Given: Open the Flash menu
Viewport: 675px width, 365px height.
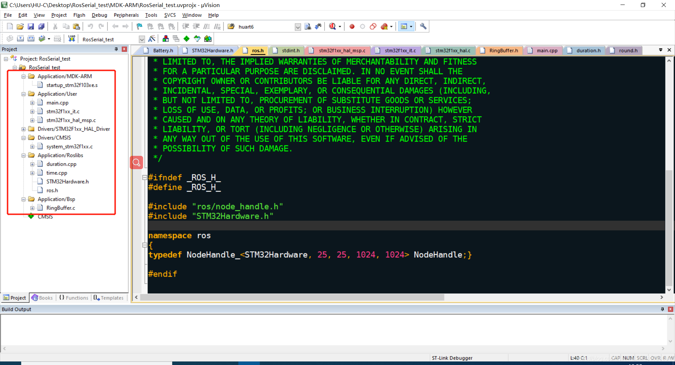Looking at the screenshot, I should click(79, 15).
